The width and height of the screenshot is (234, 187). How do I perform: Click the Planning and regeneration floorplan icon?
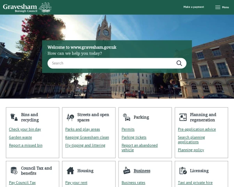(183, 117)
